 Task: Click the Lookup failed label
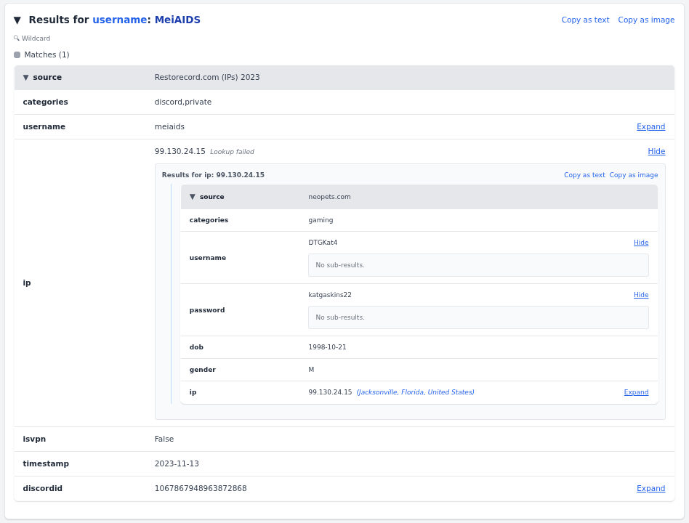(232, 152)
